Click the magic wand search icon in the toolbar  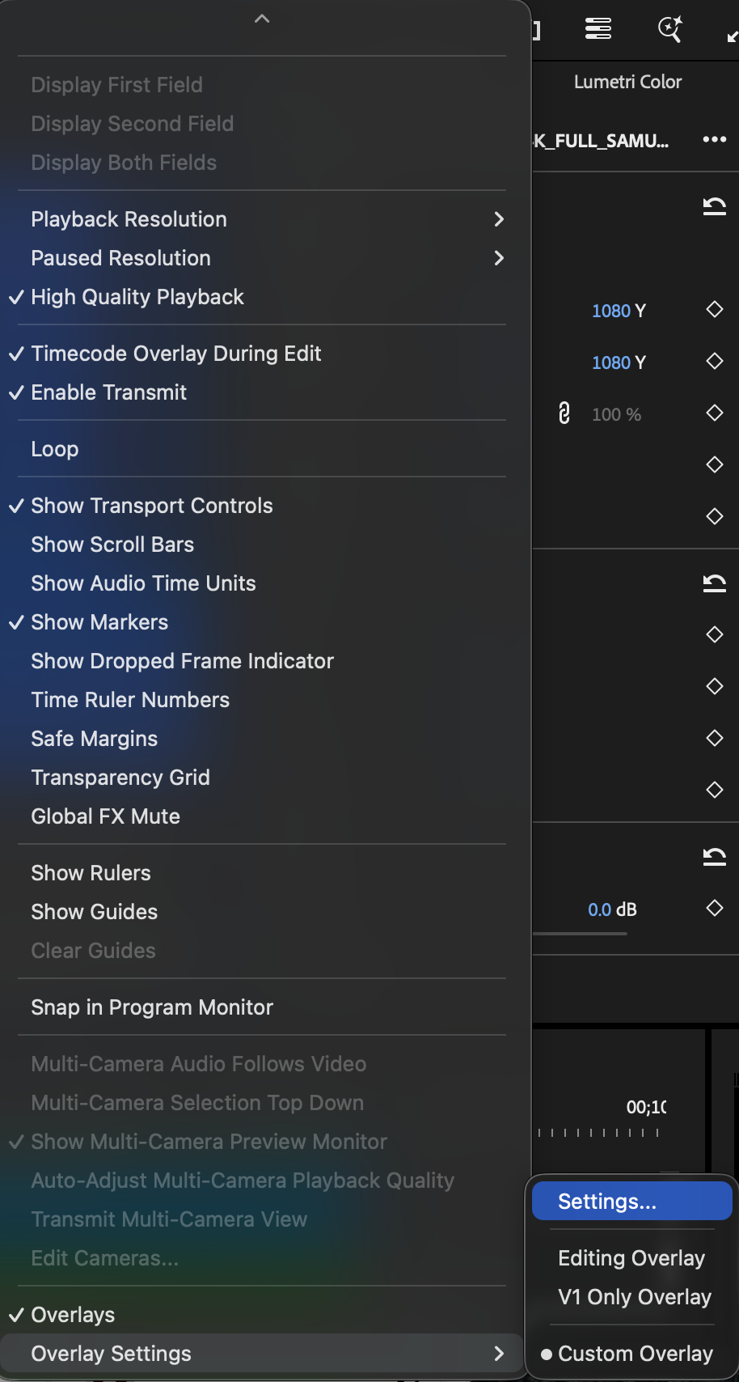tap(669, 29)
